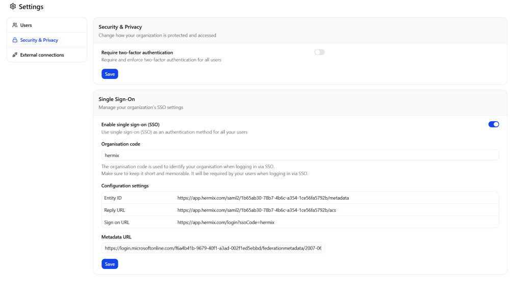Viewport: 522px width, 295px height.
Task: Save the two-factor authentication setting
Action: (x=110, y=74)
